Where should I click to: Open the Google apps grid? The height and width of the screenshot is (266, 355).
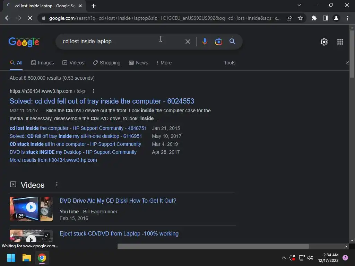(x=340, y=42)
